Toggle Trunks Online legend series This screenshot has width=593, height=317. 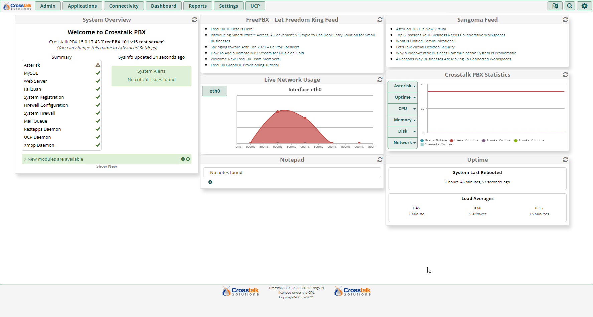496,140
